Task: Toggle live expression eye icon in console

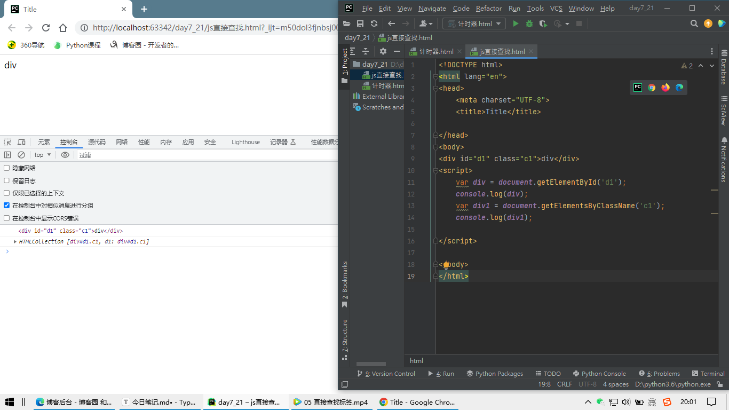Action: (x=65, y=155)
